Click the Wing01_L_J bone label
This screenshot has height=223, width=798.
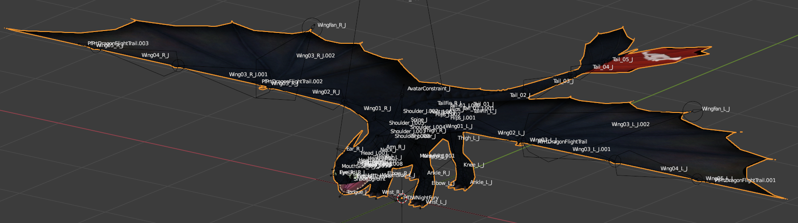click(x=459, y=127)
